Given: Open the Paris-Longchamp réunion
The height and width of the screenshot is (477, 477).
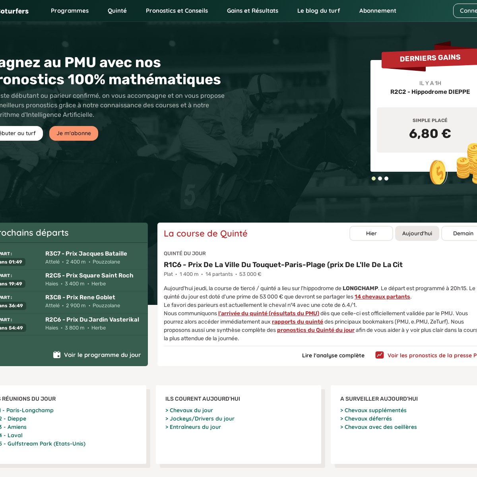Looking at the screenshot, I should [27, 410].
